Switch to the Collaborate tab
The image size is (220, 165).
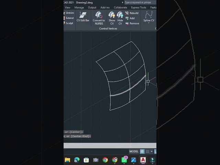click(120, 8)
